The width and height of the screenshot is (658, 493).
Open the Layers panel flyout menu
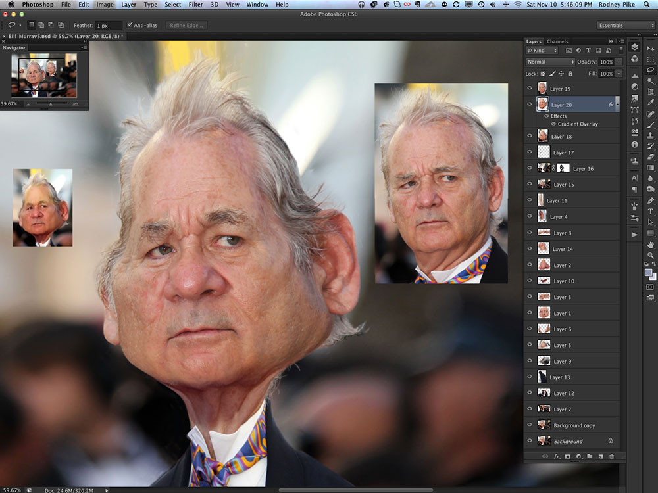[620, 41]
